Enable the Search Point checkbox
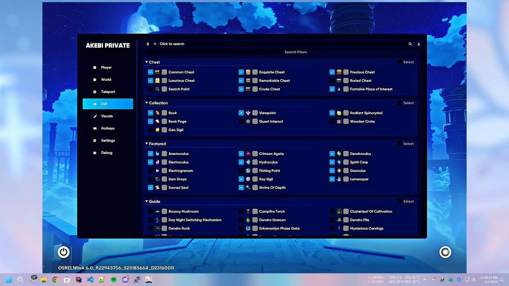The height and width of the screenshot is (286, 509). click(150, 89)
